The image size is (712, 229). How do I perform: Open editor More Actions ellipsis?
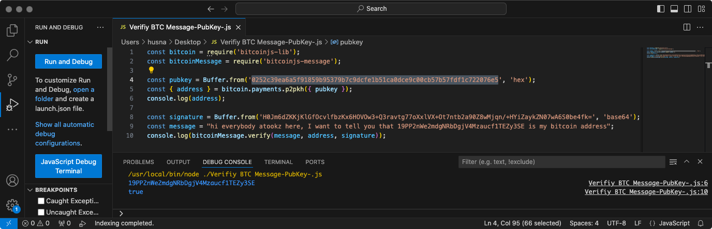coord(700,27)
